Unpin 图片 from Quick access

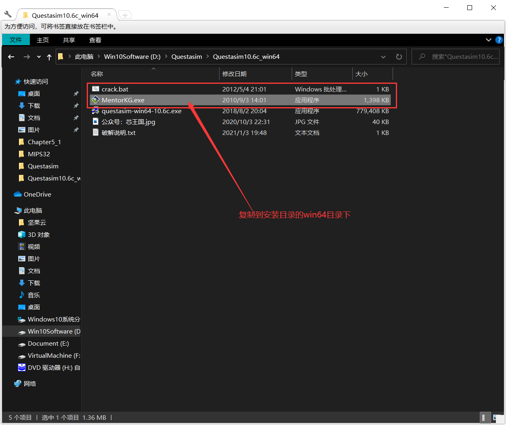coord(76,130)
